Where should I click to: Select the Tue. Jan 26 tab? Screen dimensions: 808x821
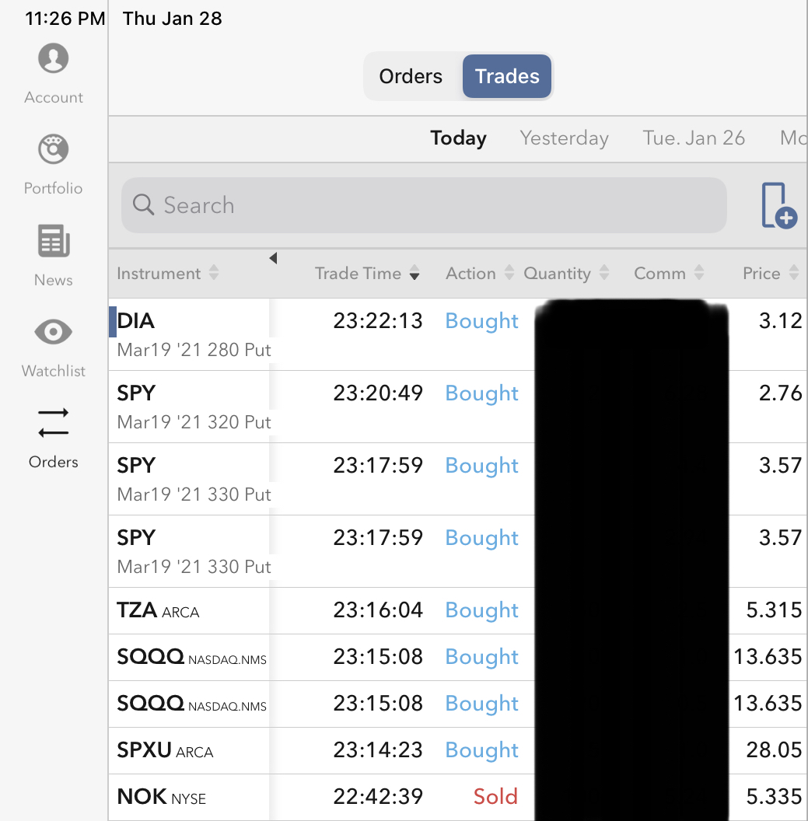coord(694,138)
